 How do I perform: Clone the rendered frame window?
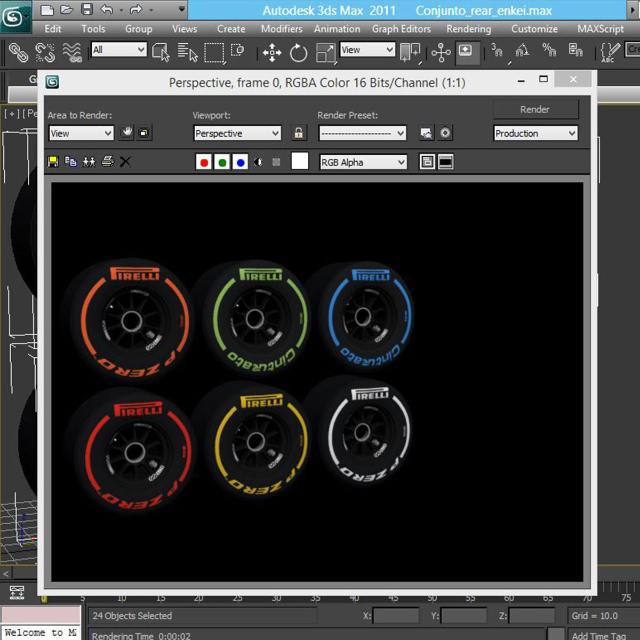coord(89,162)
